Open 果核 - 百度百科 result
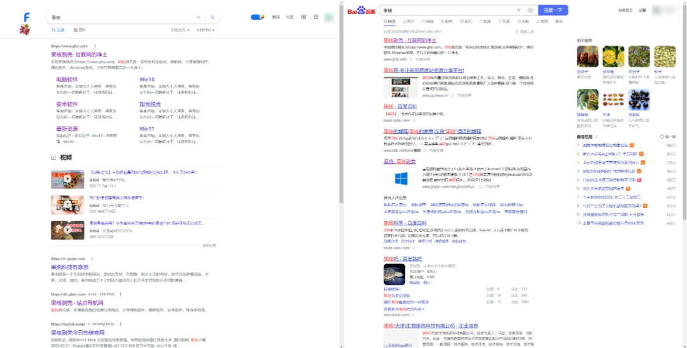Screen dimensions: 687x348 coord(401,106)
